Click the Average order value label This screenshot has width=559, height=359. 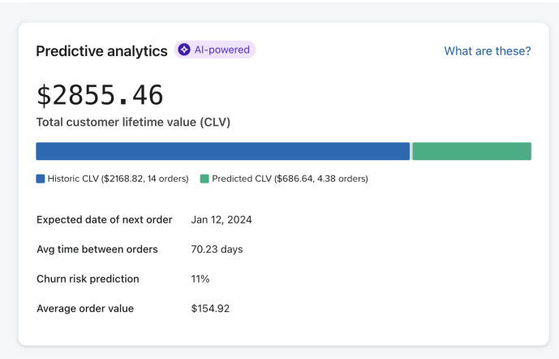(85, 309)
